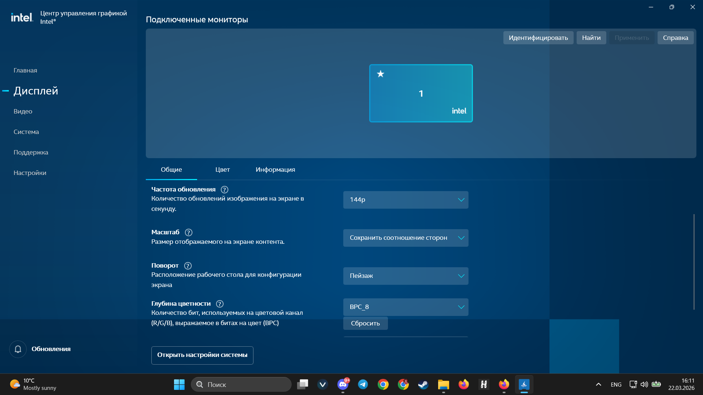Open the BPC_8 color depth dropdown
The height and width of the screenshot is (395, 703).
coord(406,307)
